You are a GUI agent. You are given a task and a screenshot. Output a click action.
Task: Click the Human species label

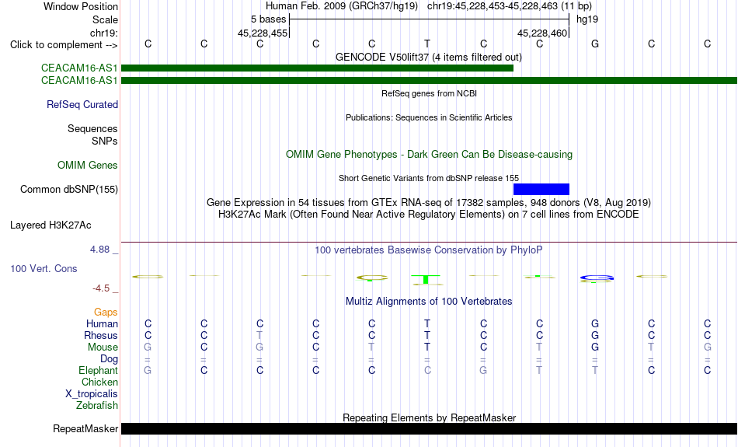point(102,323)
